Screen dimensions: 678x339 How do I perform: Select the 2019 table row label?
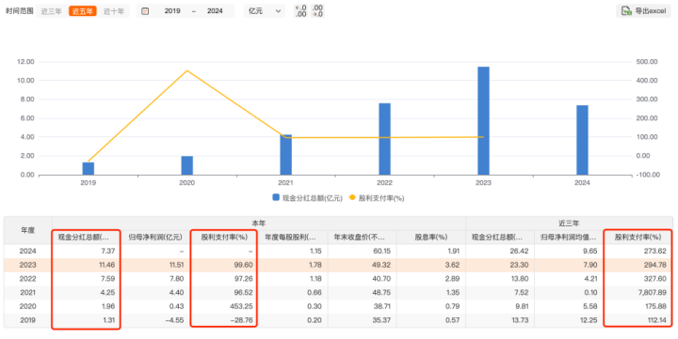pos(28,320)
